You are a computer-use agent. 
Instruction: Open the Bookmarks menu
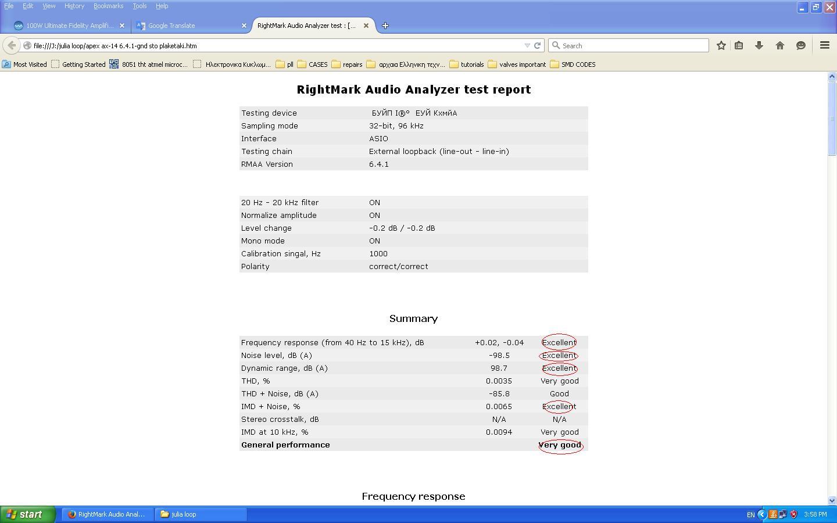coord(108,6)
